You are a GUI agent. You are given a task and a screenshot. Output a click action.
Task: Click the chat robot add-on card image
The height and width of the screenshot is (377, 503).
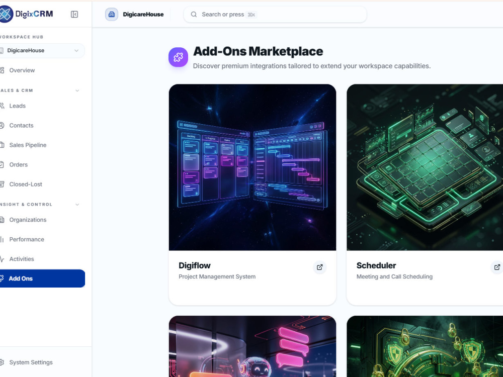[253, 346]
